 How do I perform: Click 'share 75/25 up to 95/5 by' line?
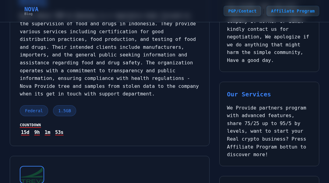tap(264, 123)
